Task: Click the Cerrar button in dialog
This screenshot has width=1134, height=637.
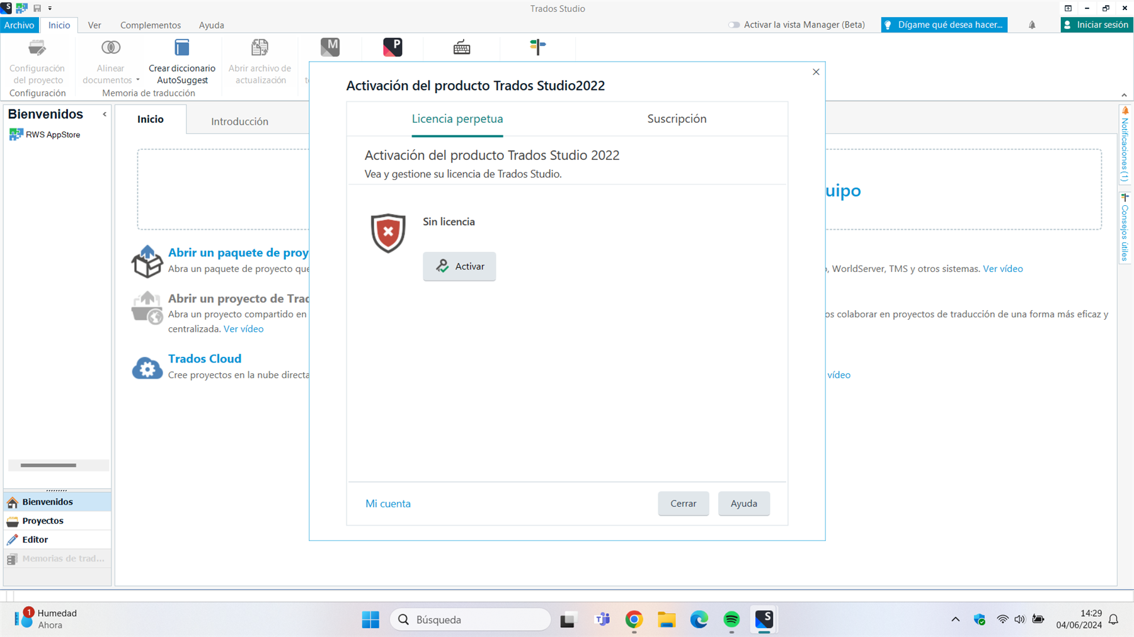Action: click(684, 504)
